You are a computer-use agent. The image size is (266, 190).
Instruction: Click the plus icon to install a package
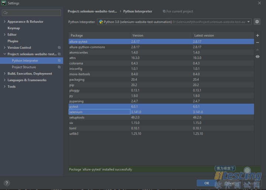(x=258, y=35)
